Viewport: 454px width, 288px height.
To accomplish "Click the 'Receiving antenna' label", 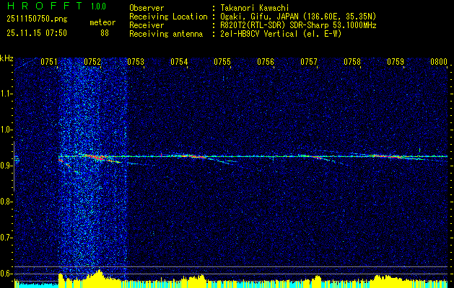I will coord(166,34).
